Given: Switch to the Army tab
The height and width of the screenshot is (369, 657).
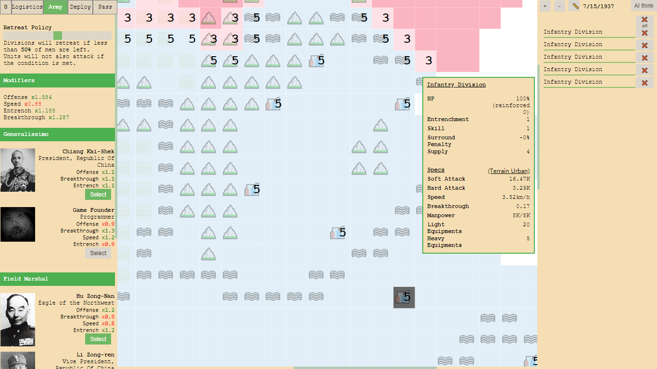Looking at the screenshot, I should click(x=55, y=7).
